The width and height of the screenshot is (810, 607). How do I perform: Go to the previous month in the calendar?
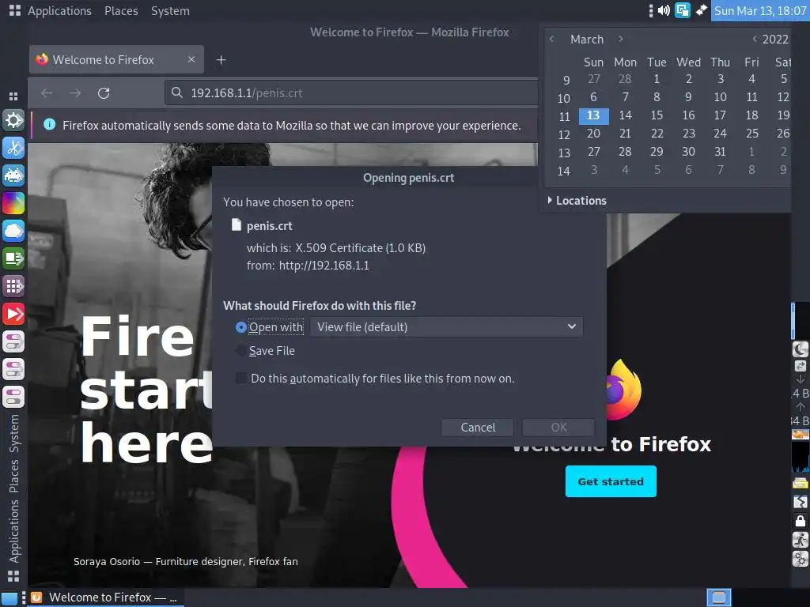click(551, 39)
